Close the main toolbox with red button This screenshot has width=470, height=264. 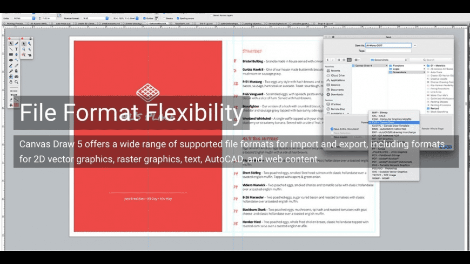(10, 39)
